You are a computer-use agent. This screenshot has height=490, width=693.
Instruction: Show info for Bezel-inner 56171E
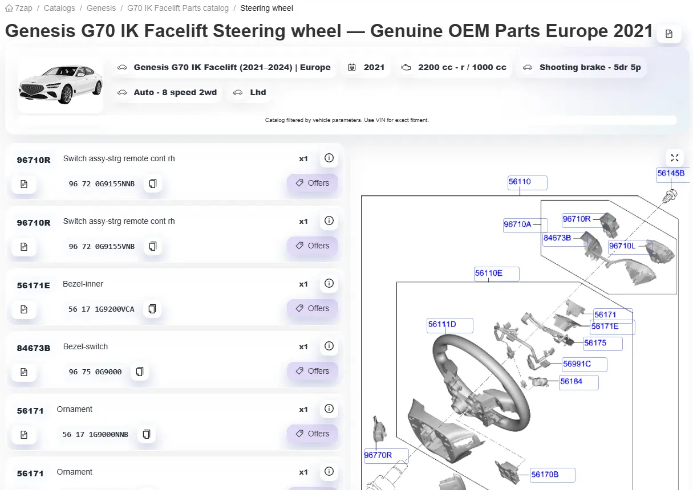329,284
